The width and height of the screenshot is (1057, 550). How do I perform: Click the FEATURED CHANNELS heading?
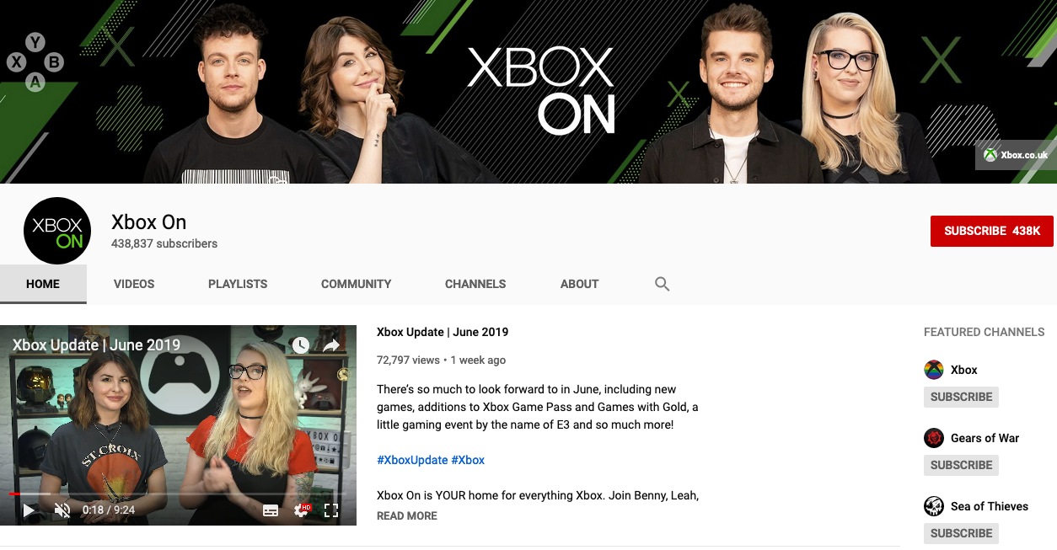(985, 332)
